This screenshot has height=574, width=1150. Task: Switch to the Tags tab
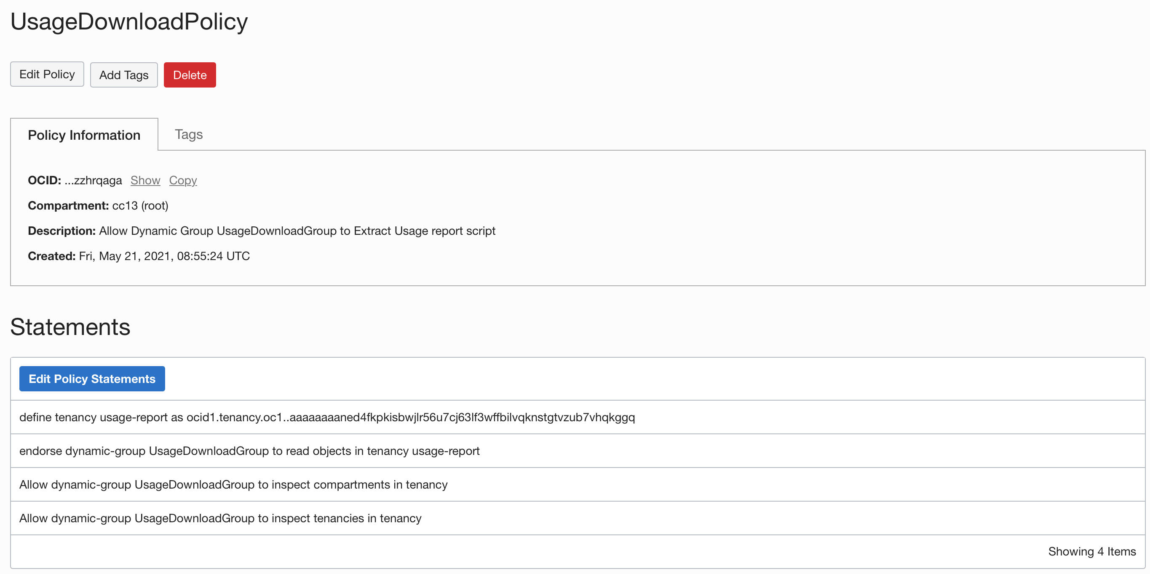click(x=188, y=134)
